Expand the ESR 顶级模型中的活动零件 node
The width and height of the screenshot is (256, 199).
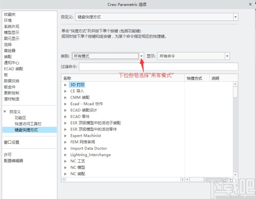[66, 129]
